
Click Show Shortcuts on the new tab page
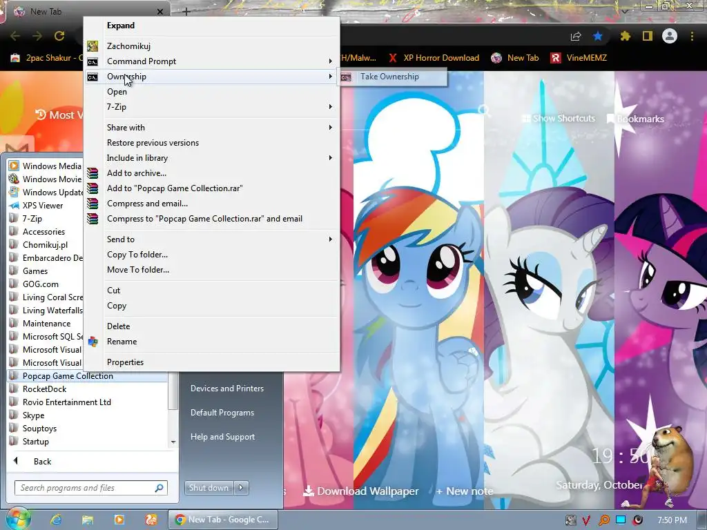[558, 119]
